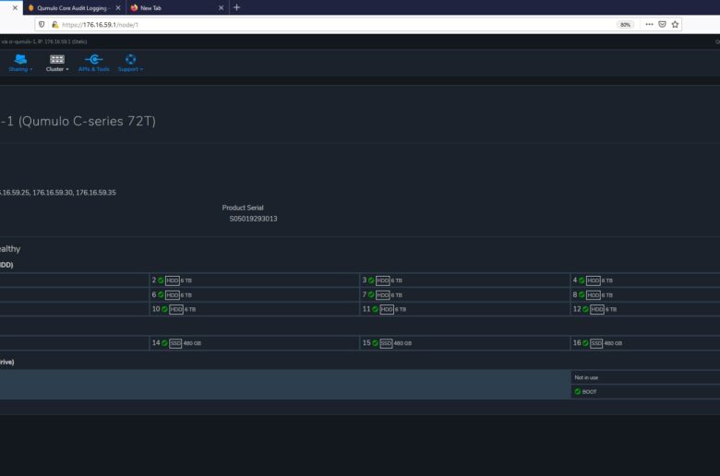The image size is (720, 476).
Task: Click HDD icon for drive 12
Action: pyautogui.click(x=597, y=309)
